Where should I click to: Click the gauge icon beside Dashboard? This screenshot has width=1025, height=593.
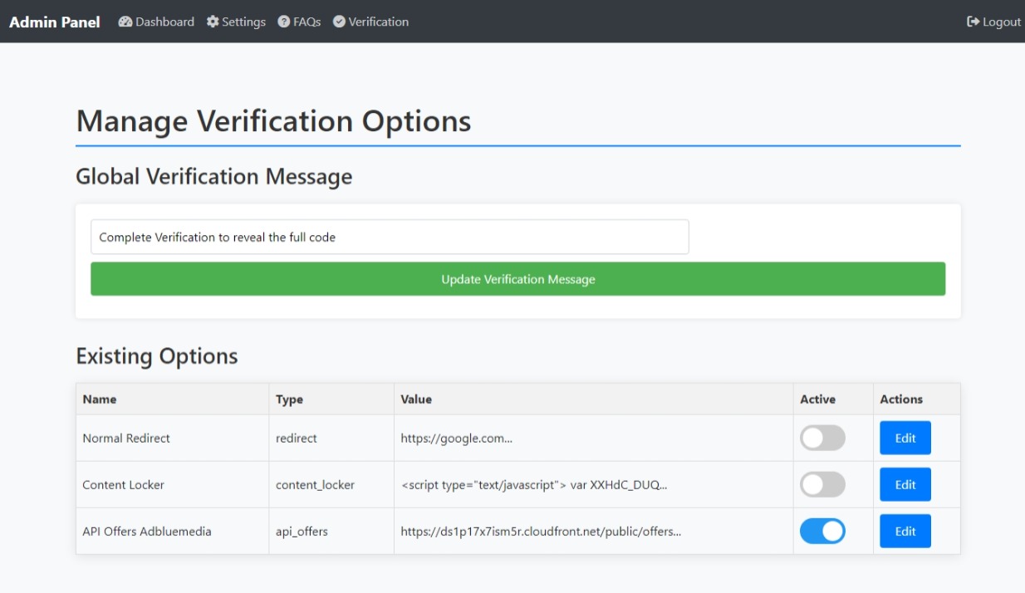[125, 22]
